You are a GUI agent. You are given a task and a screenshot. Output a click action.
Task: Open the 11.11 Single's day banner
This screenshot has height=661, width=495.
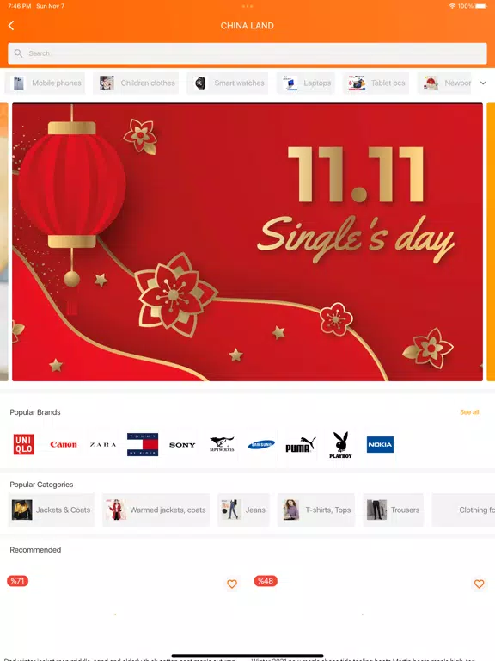(x=247, y=242)
